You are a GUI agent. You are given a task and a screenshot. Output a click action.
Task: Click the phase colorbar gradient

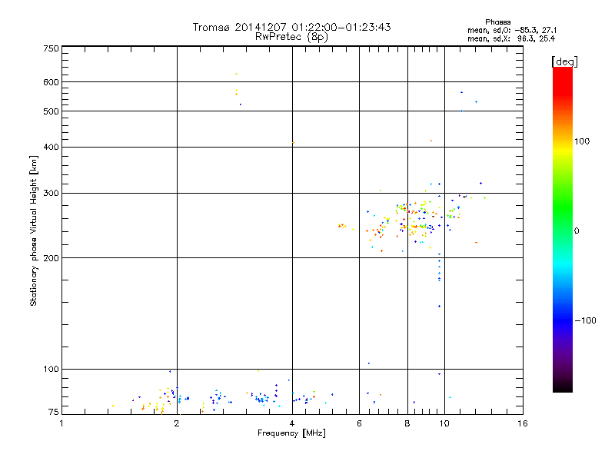[563, 229]
